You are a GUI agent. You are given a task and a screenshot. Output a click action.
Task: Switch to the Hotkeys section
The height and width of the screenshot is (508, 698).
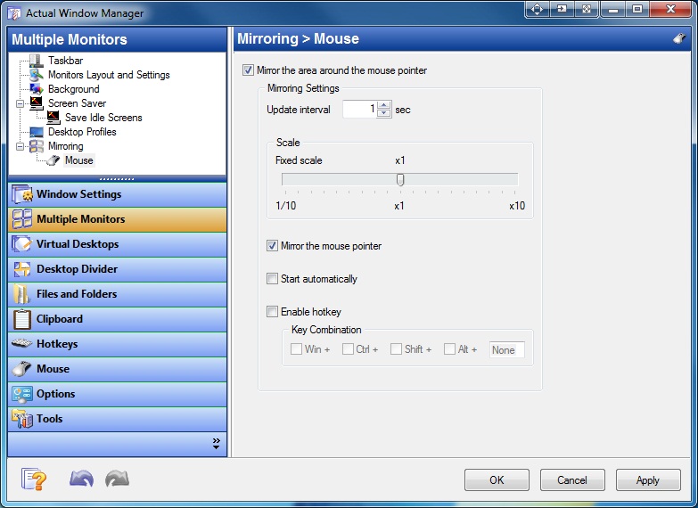point(117,344)
